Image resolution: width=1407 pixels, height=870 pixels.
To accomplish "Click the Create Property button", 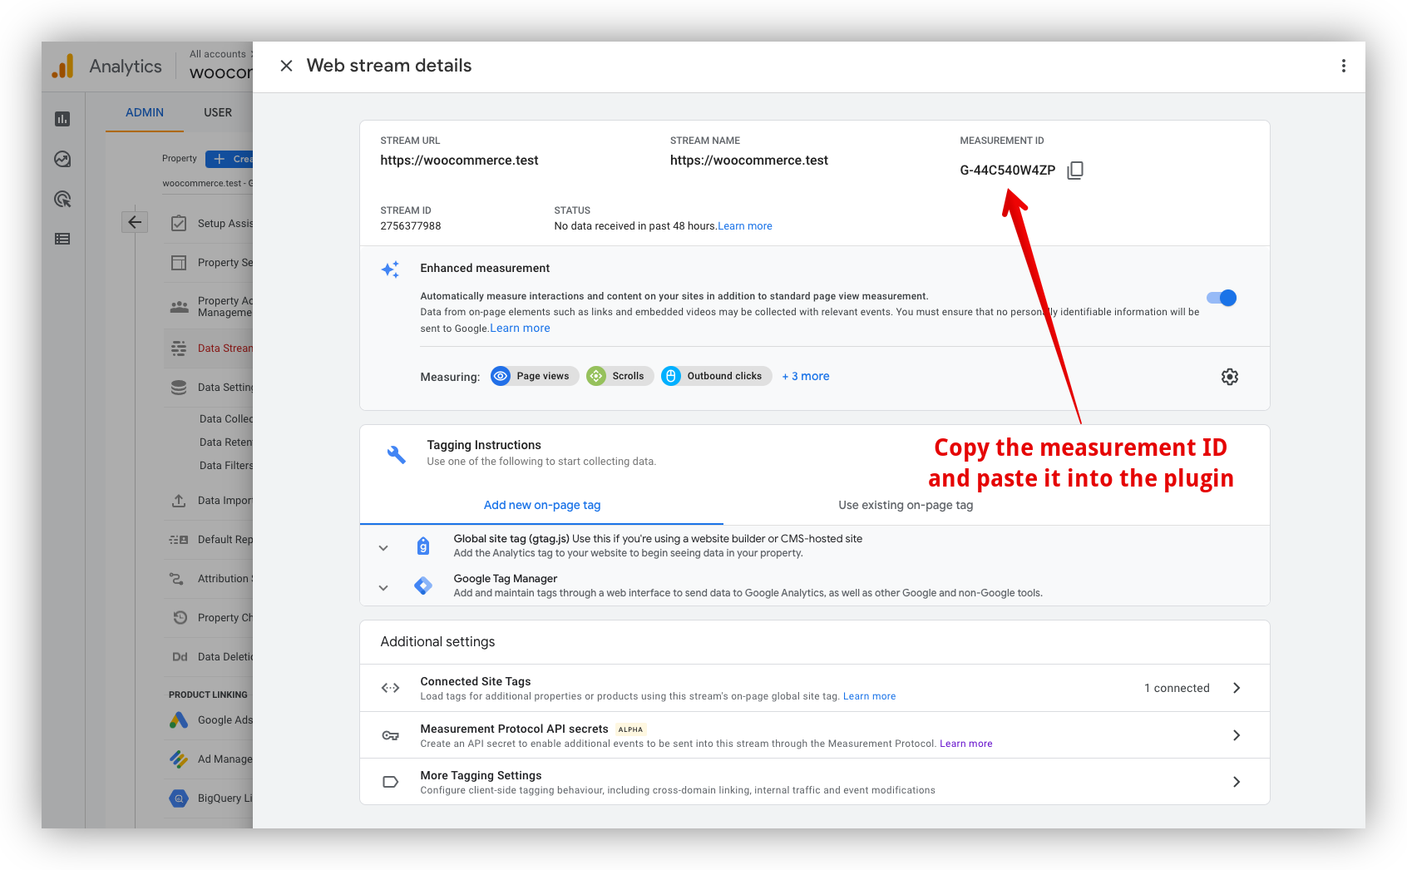I will (230, 159).
